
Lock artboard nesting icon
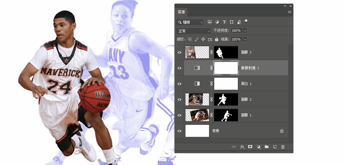(x=210, y=39)
